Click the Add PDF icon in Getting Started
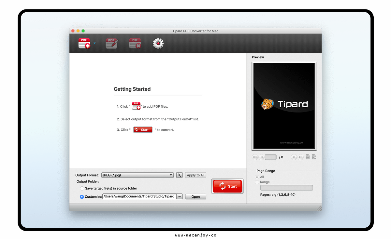 click(136, 106)
